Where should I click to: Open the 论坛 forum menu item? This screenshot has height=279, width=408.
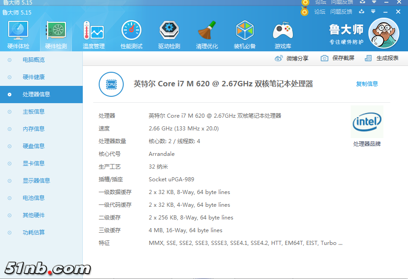(320, 11)
